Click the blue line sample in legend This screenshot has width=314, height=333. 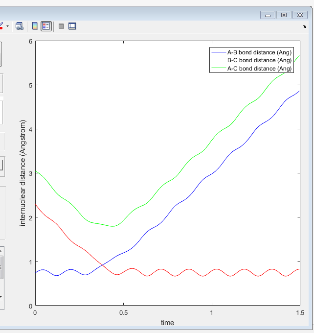pyautogui.click(x=219, y=52)
